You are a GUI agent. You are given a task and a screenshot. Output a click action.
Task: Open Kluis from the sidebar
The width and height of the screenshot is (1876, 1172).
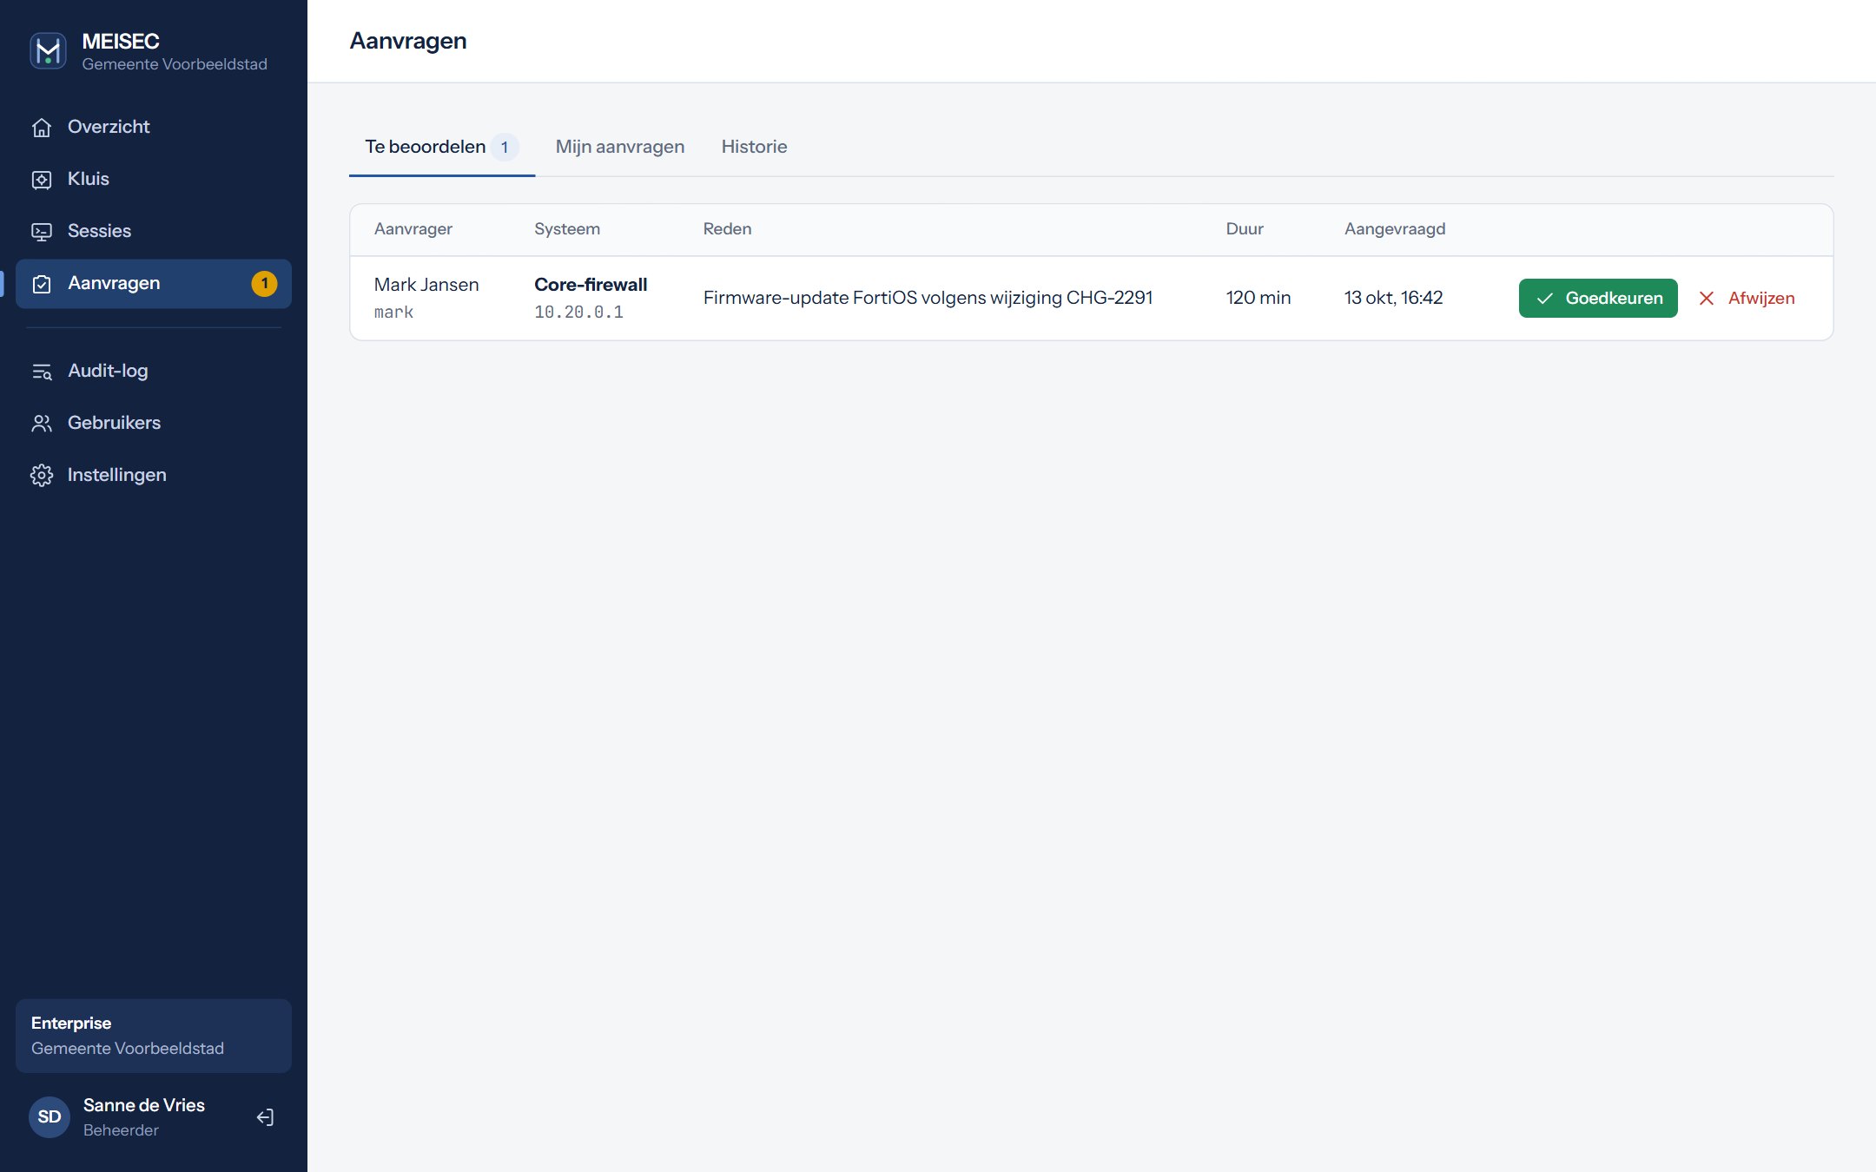[154, 179]
